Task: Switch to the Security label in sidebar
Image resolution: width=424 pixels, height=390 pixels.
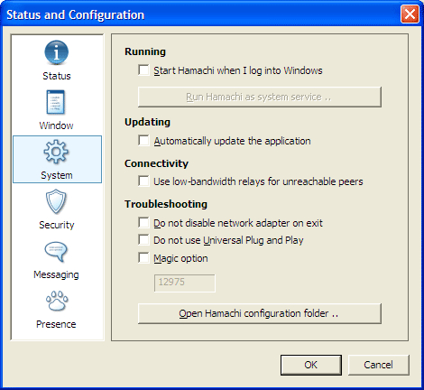Action: 57,225
